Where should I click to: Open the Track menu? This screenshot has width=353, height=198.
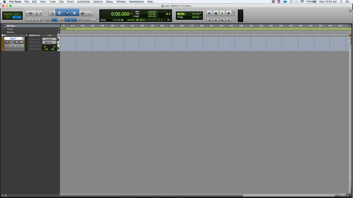point(52,2)
